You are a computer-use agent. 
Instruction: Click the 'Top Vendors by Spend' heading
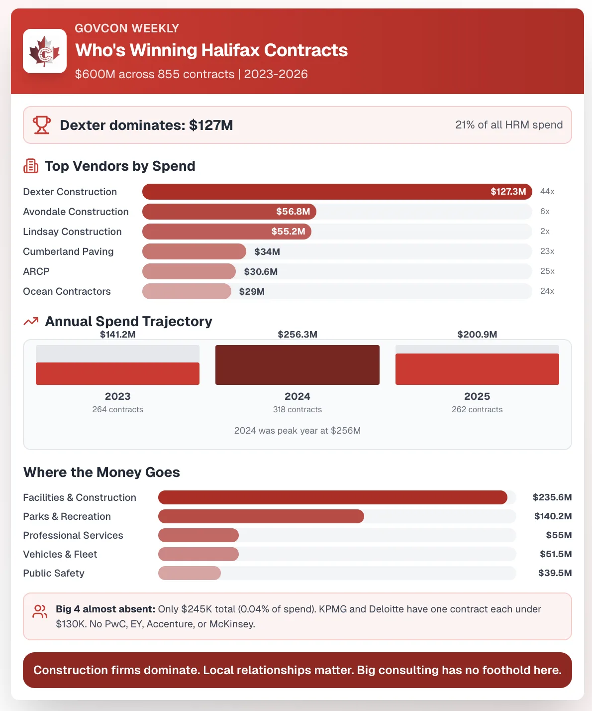point(120,166)
